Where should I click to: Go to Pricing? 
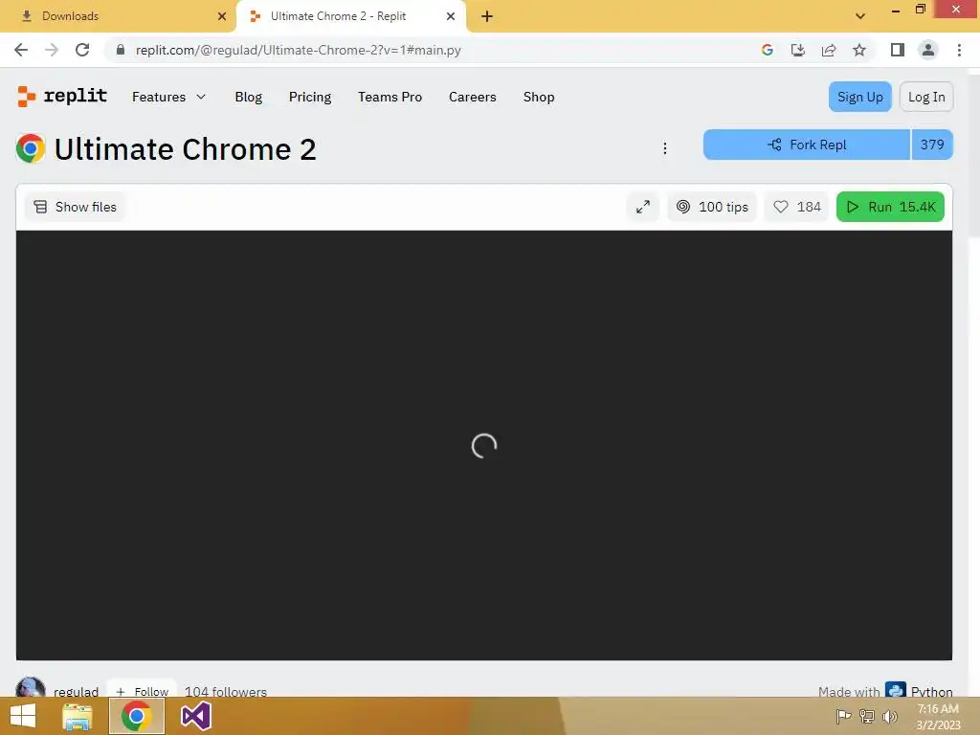(310, 97)
